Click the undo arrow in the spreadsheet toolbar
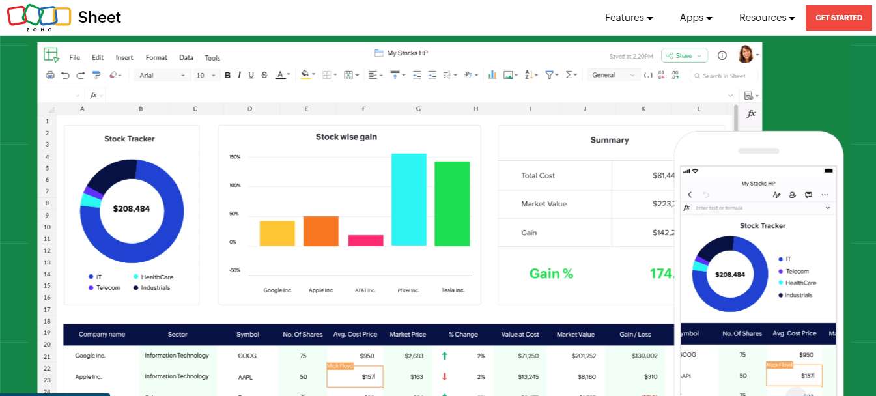 tap(65, 76)
